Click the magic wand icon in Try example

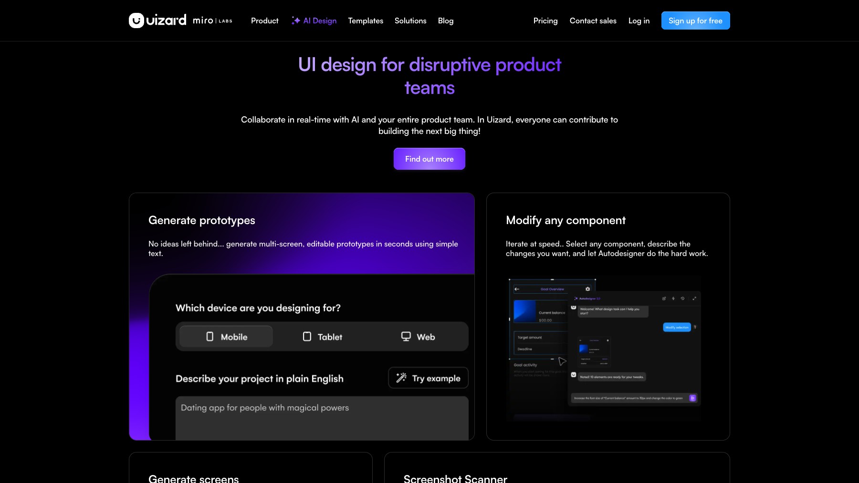click(x=401, y=378)
